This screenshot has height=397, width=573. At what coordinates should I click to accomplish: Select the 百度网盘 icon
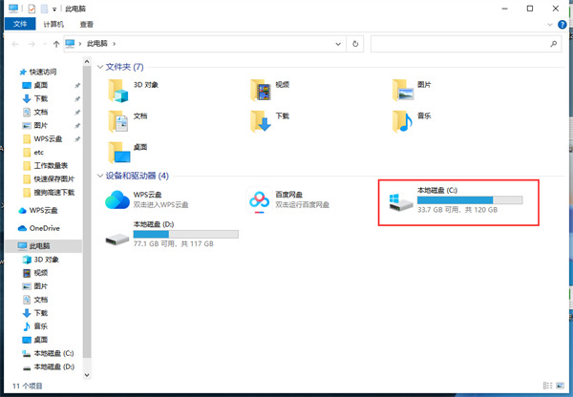261,199
